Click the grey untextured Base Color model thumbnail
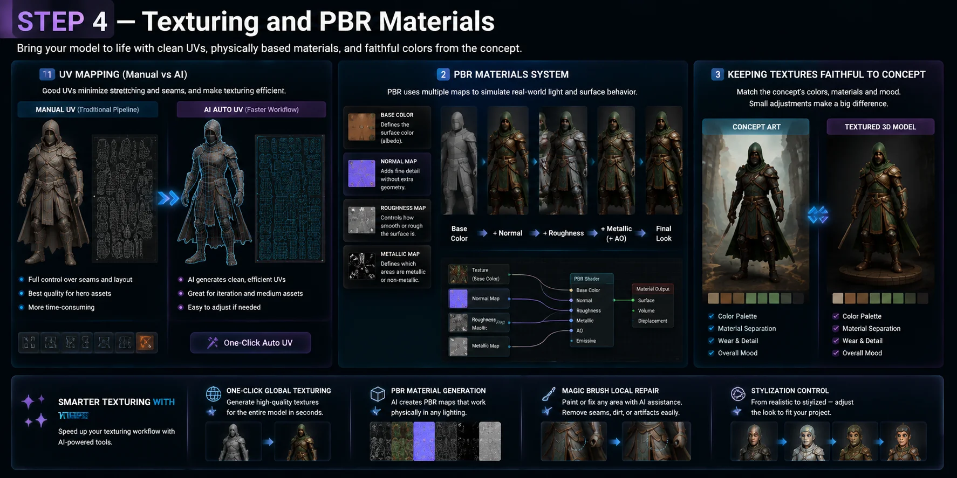Screen dimensions: 957x478 pyautogui.click(x=459, y=161)
